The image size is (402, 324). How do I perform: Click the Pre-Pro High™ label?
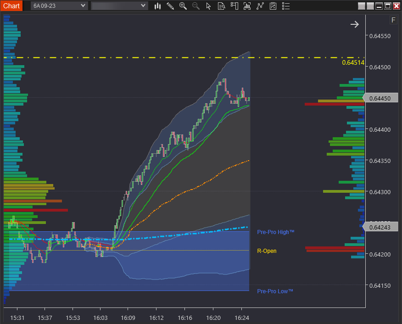pos(276,232)
